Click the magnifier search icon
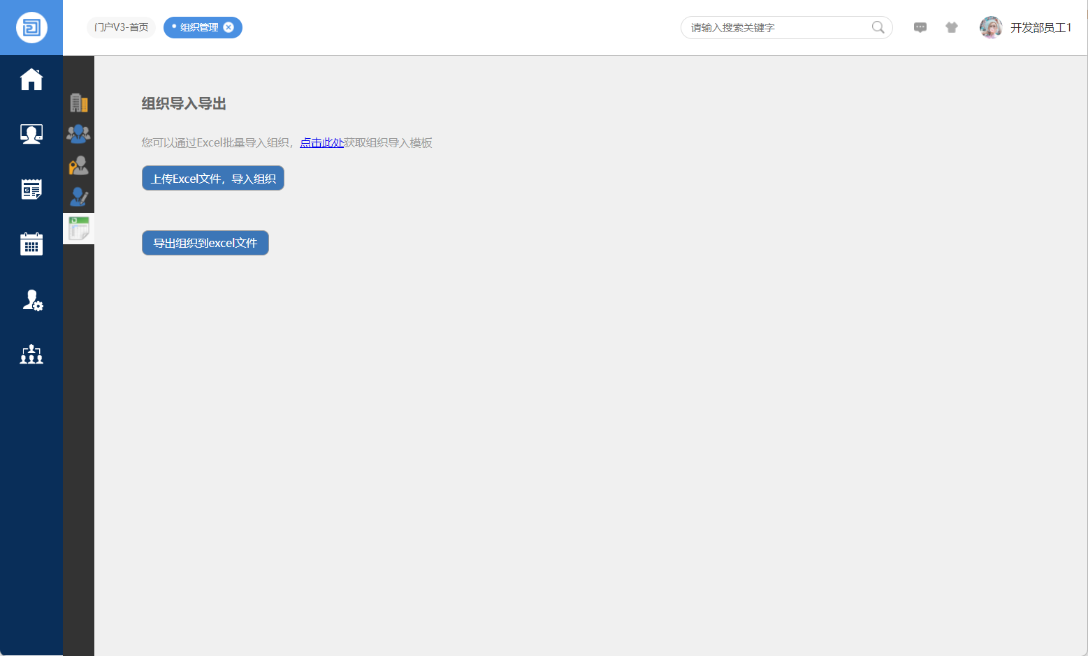Screen dimensions: 1088x656 pyautogui.click(x=878, y=28)
